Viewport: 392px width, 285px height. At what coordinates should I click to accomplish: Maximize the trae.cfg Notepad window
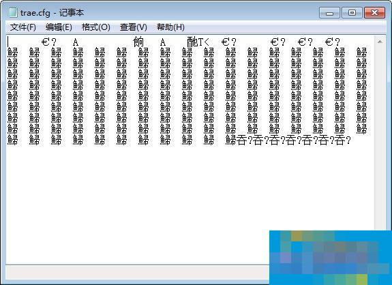tap(352, 12)
